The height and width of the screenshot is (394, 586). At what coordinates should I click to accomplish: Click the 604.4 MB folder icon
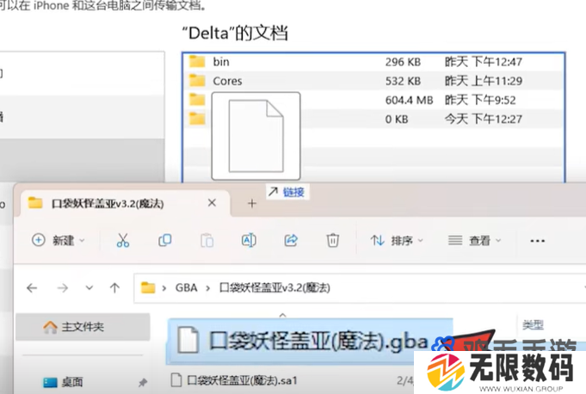[197, 100]
